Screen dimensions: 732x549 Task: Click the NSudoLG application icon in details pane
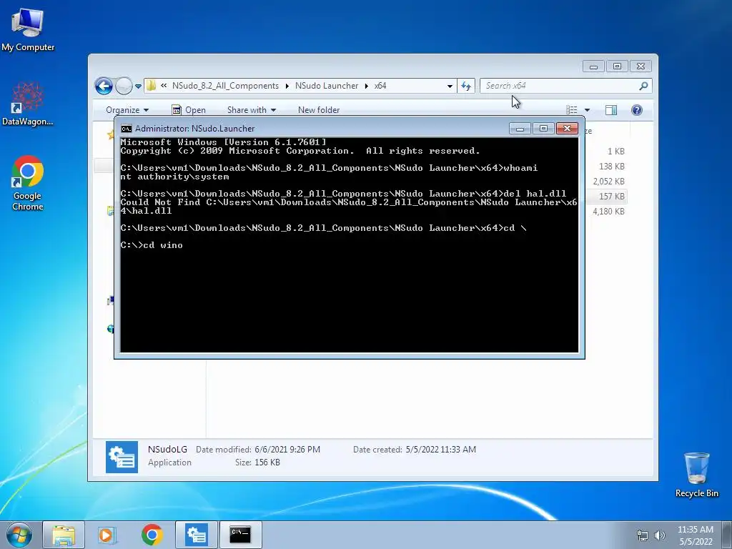pyautogui.click(x=122, y=457)
